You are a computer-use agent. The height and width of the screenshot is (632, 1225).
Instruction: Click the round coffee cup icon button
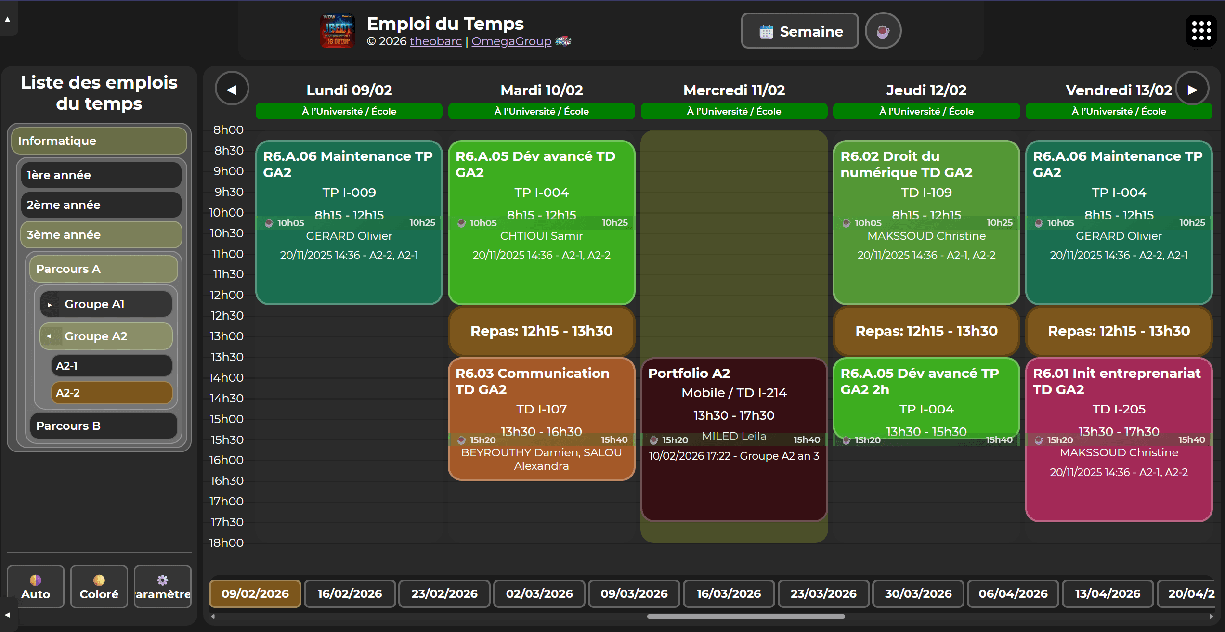point(883,31)
